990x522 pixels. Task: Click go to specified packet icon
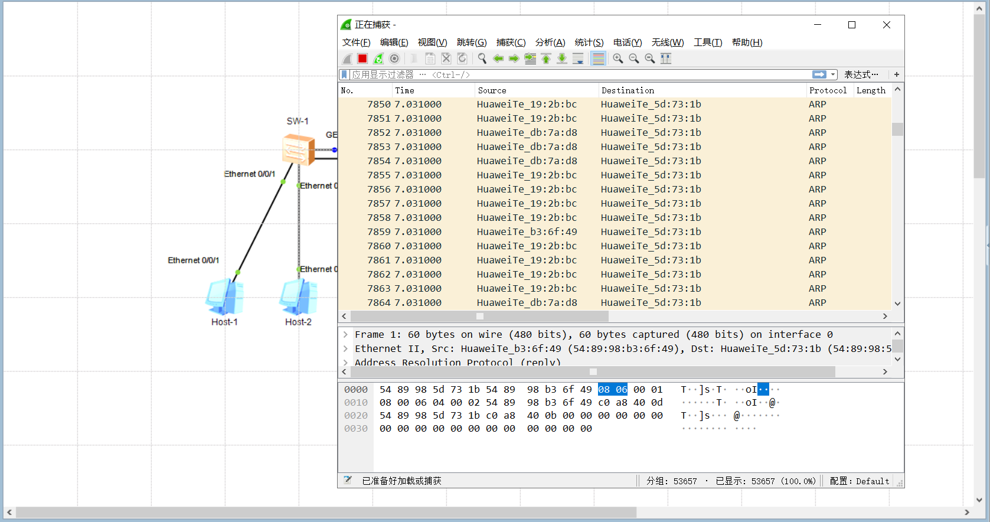pos(530,58)
